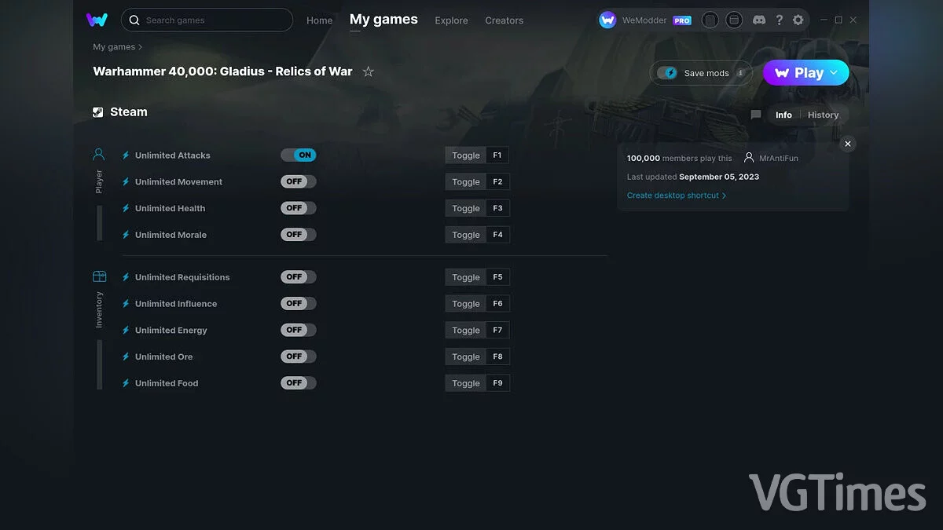943x530 pixels.
Task: Click the MrAntiFun author name
Action: coord(779,158)
